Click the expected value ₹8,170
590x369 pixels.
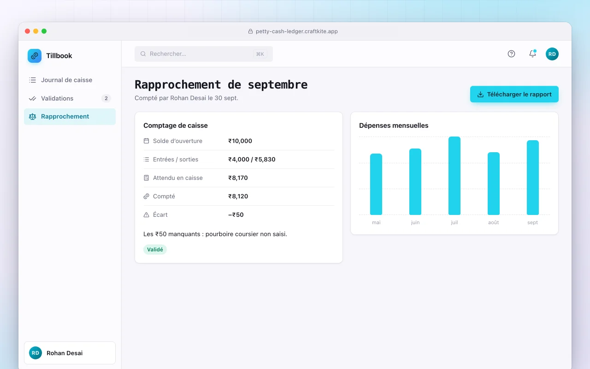pos(238,178)
